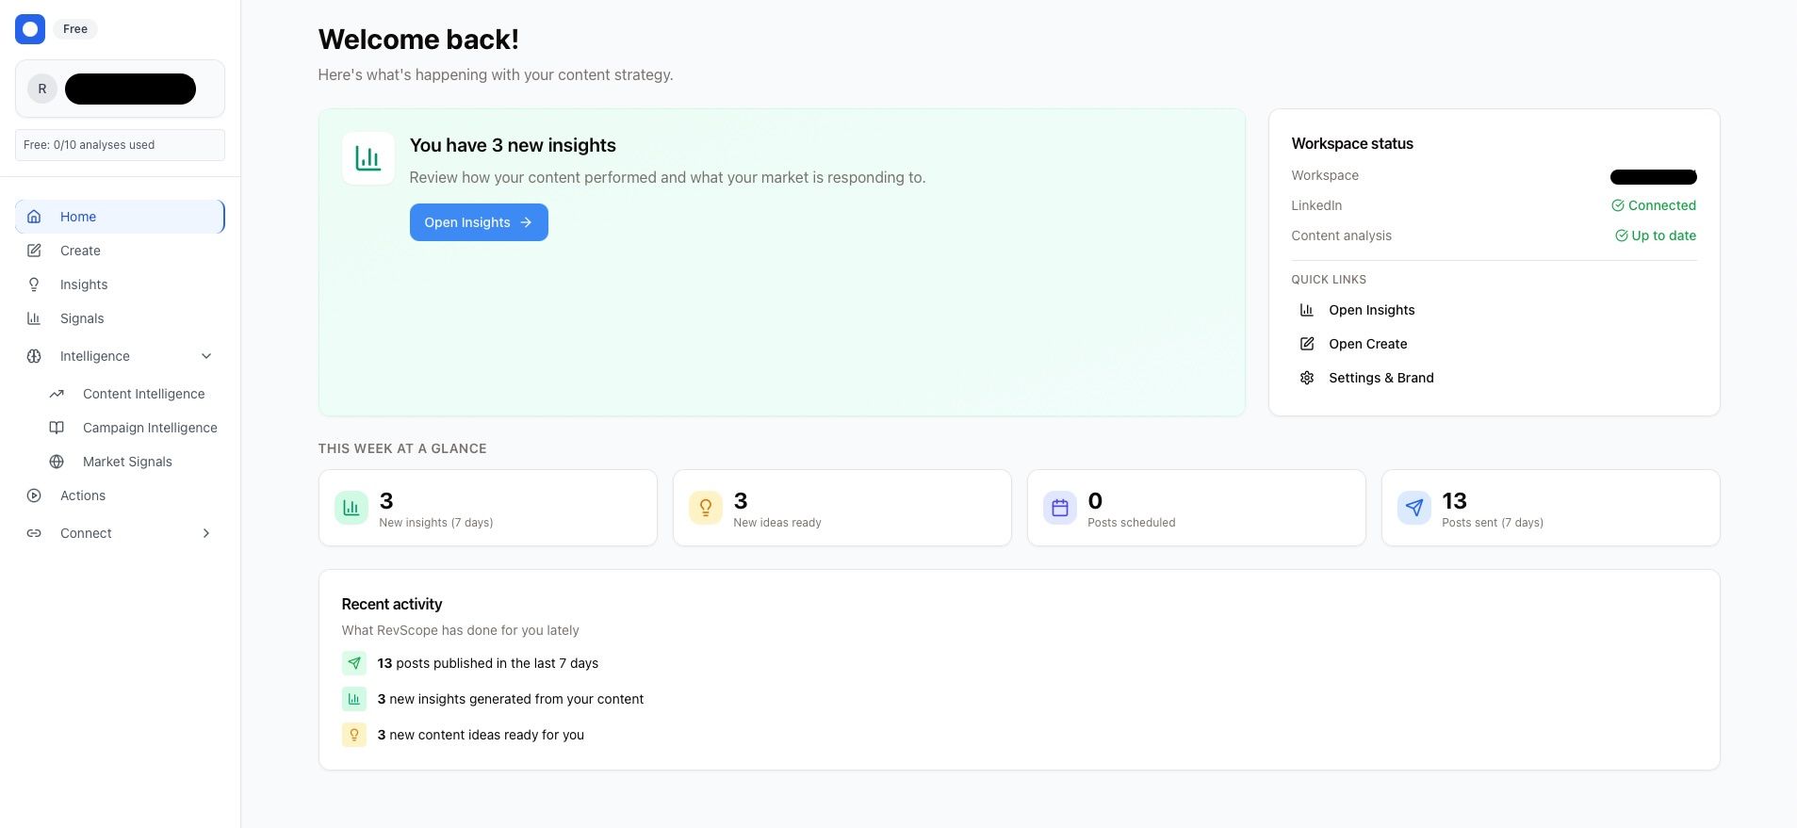Open the Open Create quick link
The width and height of the screenshot is (1797, 828).
point(1367,344)
